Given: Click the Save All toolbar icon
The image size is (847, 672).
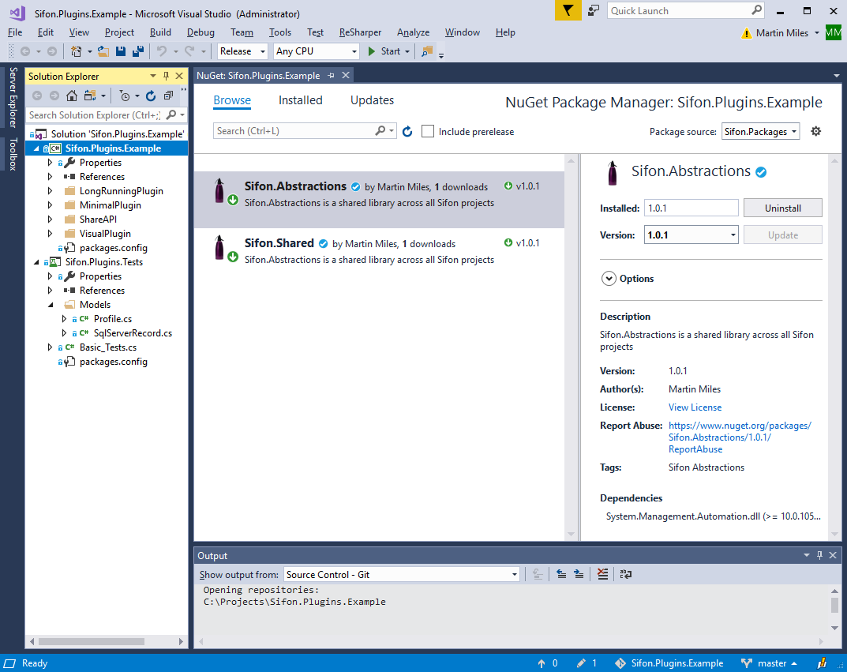Looking at the screenshot, I should (x=138, y=51).
